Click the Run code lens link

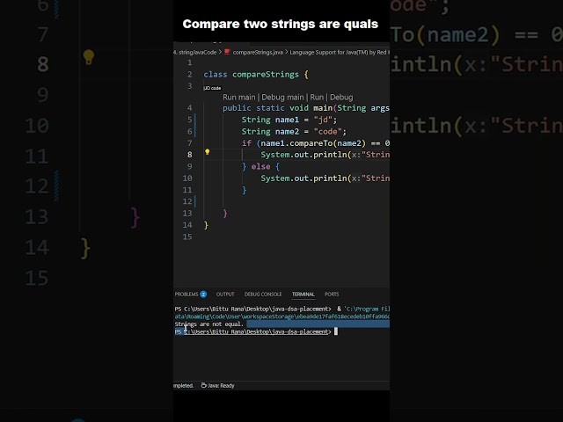[x=317, y=98]
